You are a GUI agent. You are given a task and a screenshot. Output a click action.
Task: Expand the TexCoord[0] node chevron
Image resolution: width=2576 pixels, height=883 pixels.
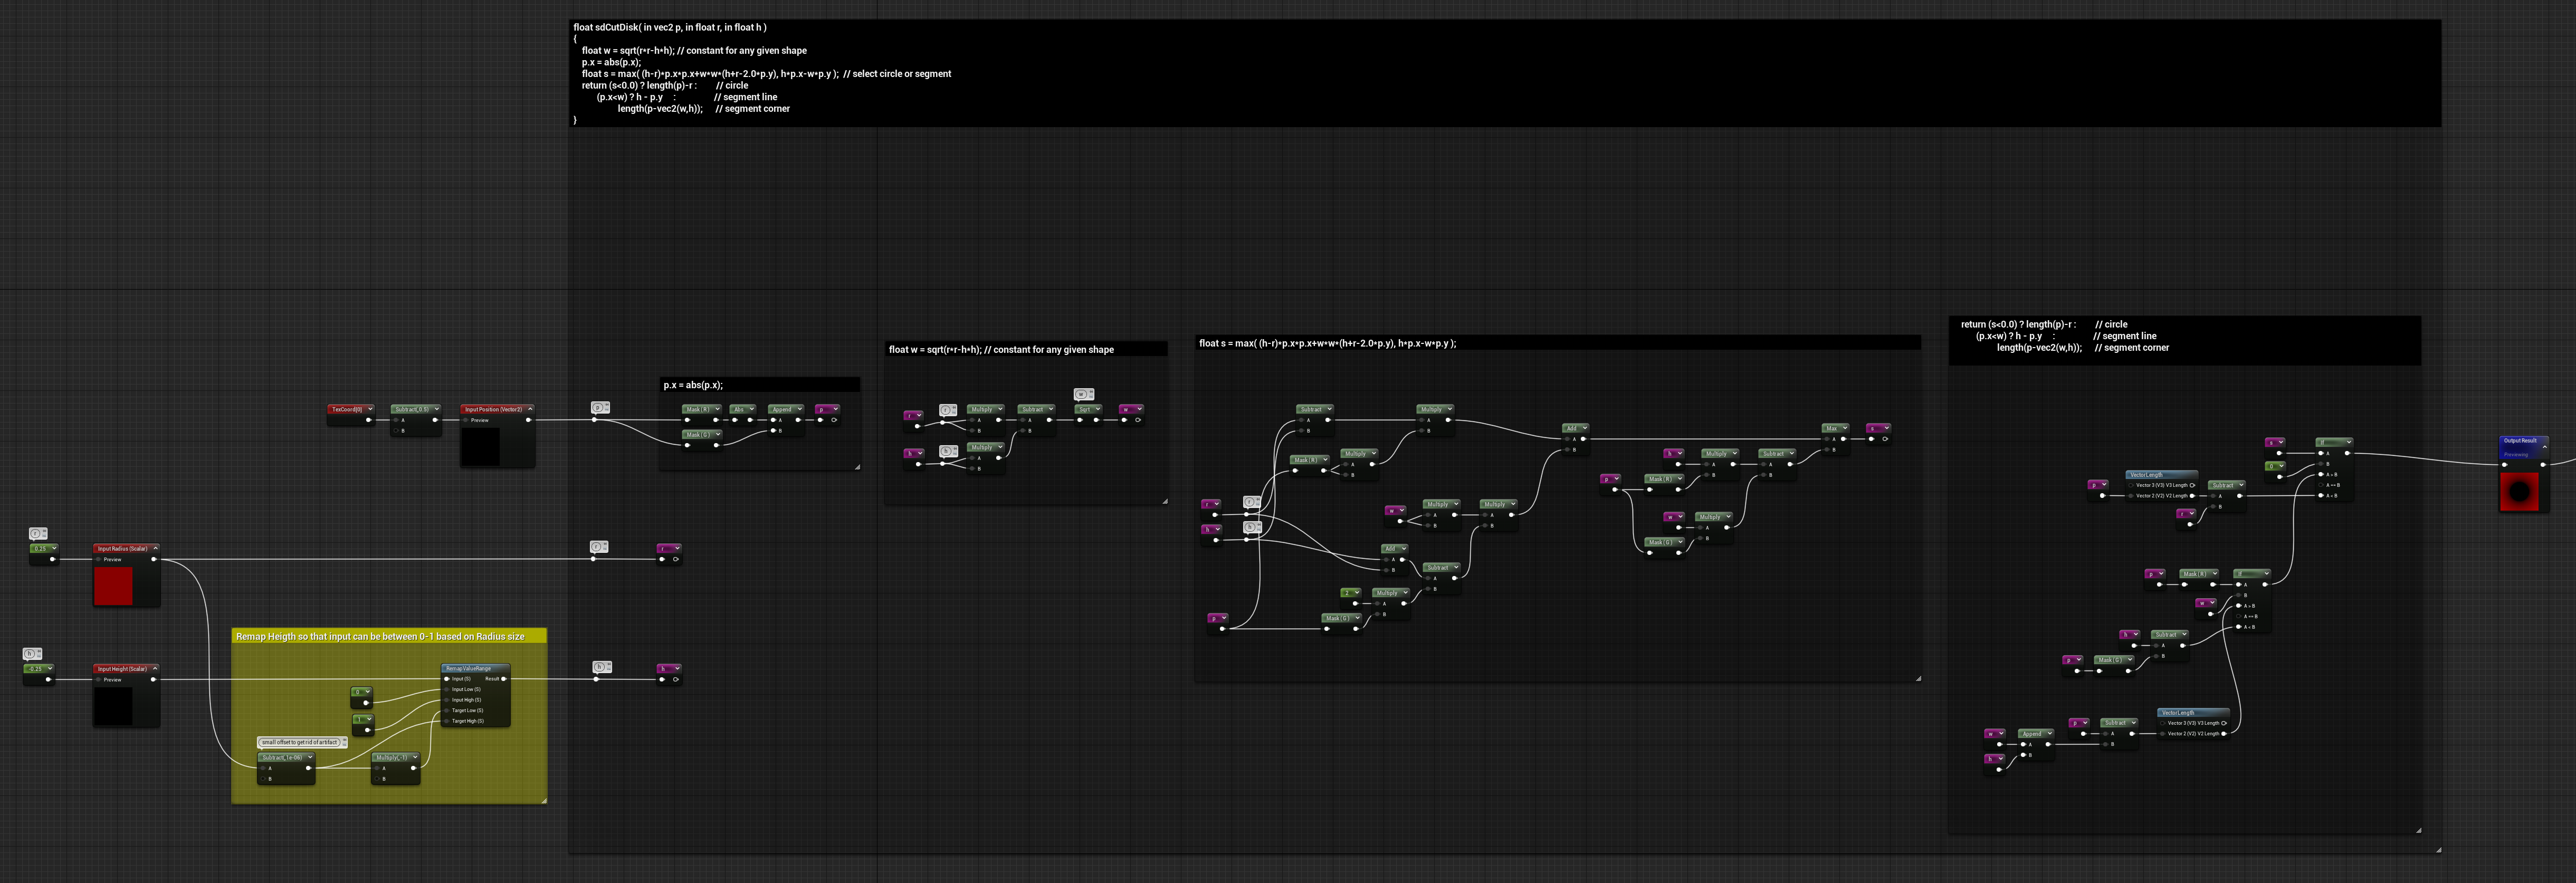(x=370, y=409)
